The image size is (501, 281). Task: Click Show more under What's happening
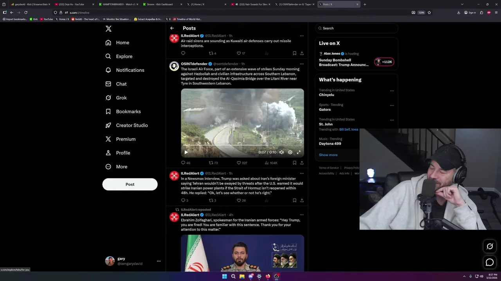coord(328,155)
